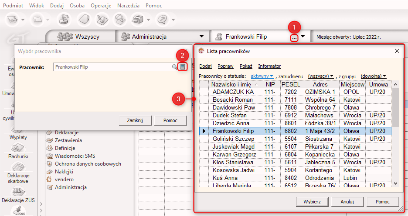
Task: Select the Dziedzic Anna row
Action: click(x=296, y=123)
